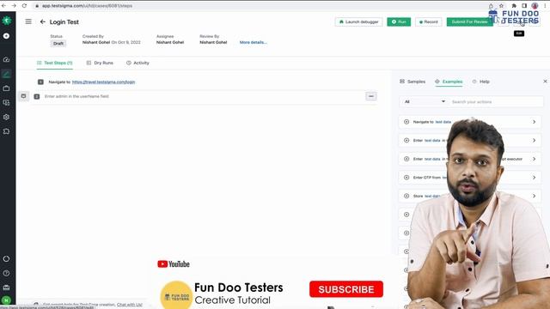Click the create new plus icon
550x309 pixels.
[6, 36]
